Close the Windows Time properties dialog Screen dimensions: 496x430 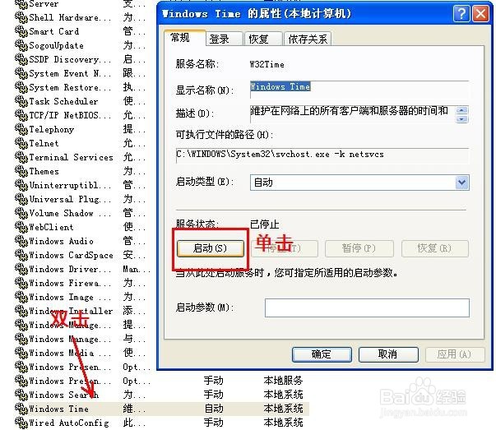tap(481, 14)
